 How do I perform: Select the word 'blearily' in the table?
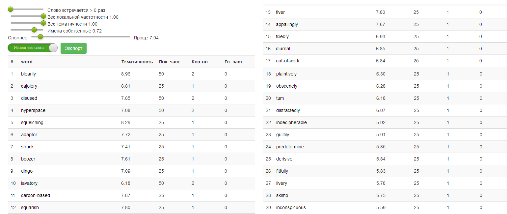28,74
